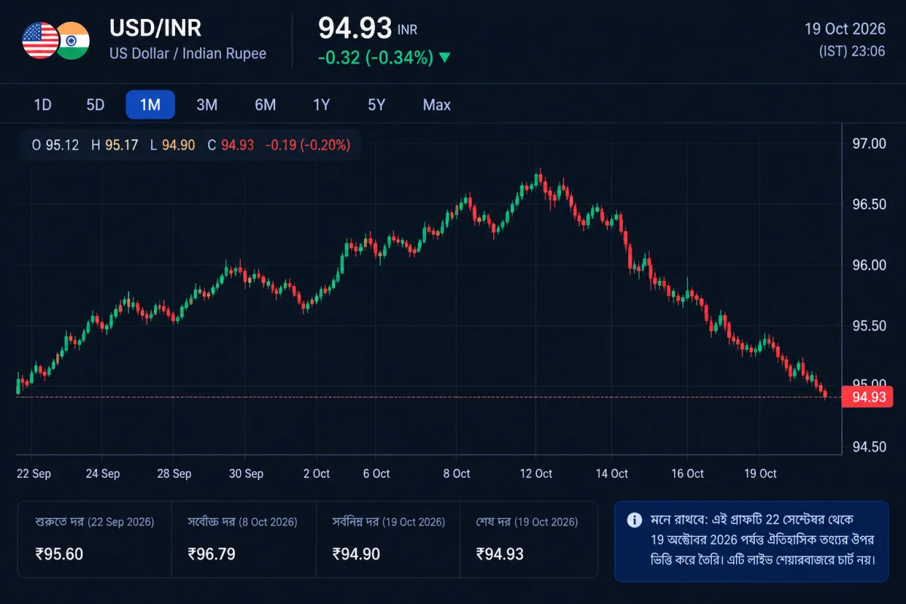Switch to the 1D range tab
The image size is (906, 604).
[42, 105]
